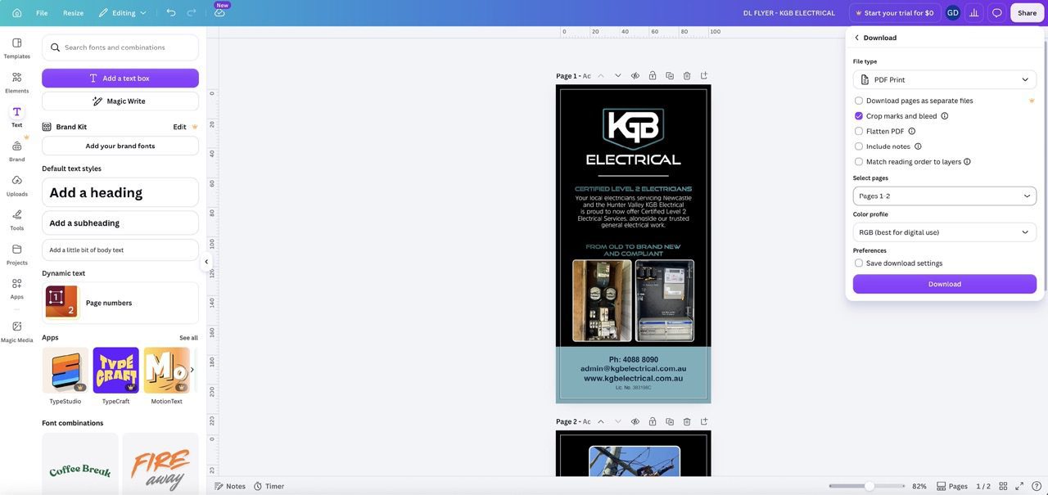Image resolution: width=1048 pixels, height=495 pixels.
Task: Delete Page 1 with trash icon
Action: pos(687,76)
